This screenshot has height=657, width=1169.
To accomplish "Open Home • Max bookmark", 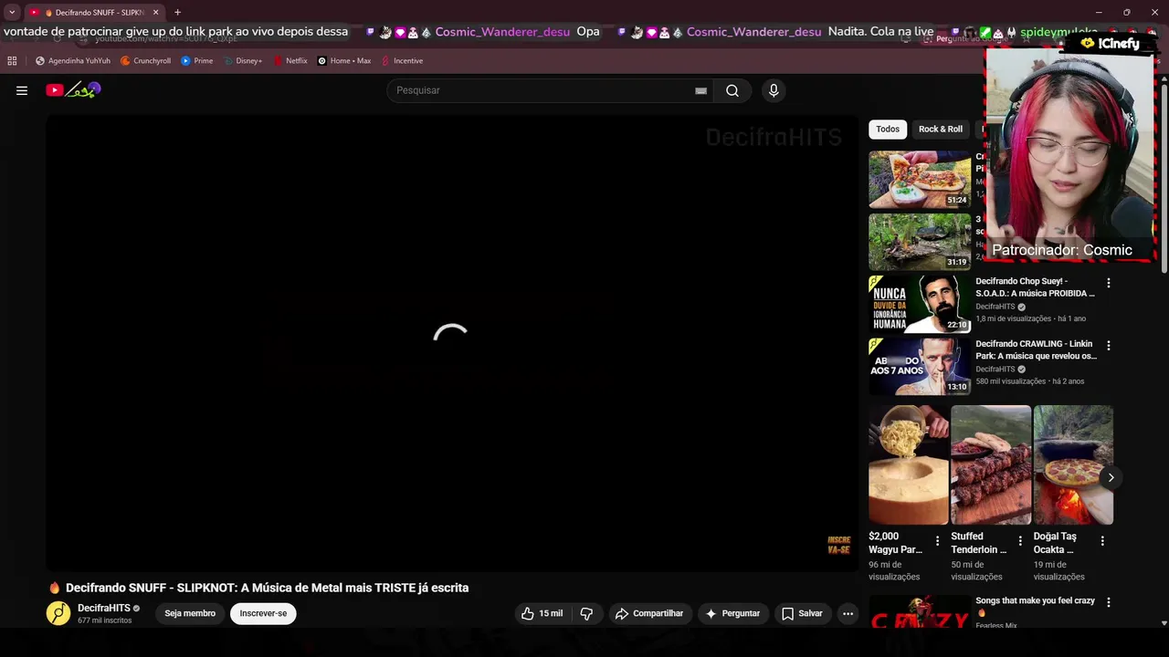I will (x=344, y=61).
